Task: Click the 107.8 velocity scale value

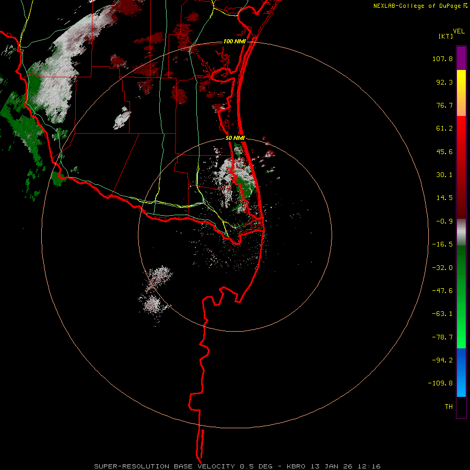Action: click(442, 58)
